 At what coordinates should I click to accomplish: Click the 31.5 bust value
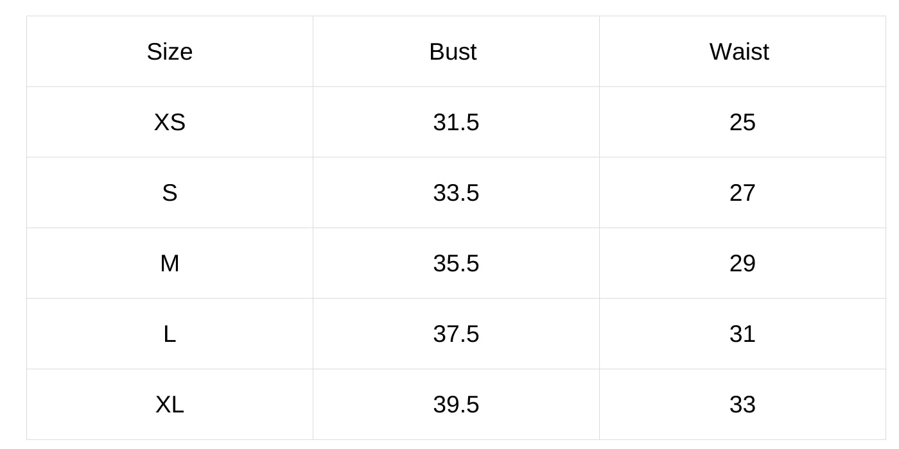456,123
